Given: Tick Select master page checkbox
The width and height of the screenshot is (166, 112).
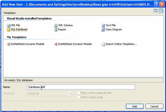Looking at the screenshot, I should click(x=79, y=97).
